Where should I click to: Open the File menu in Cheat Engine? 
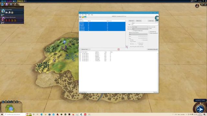point(80,15)
